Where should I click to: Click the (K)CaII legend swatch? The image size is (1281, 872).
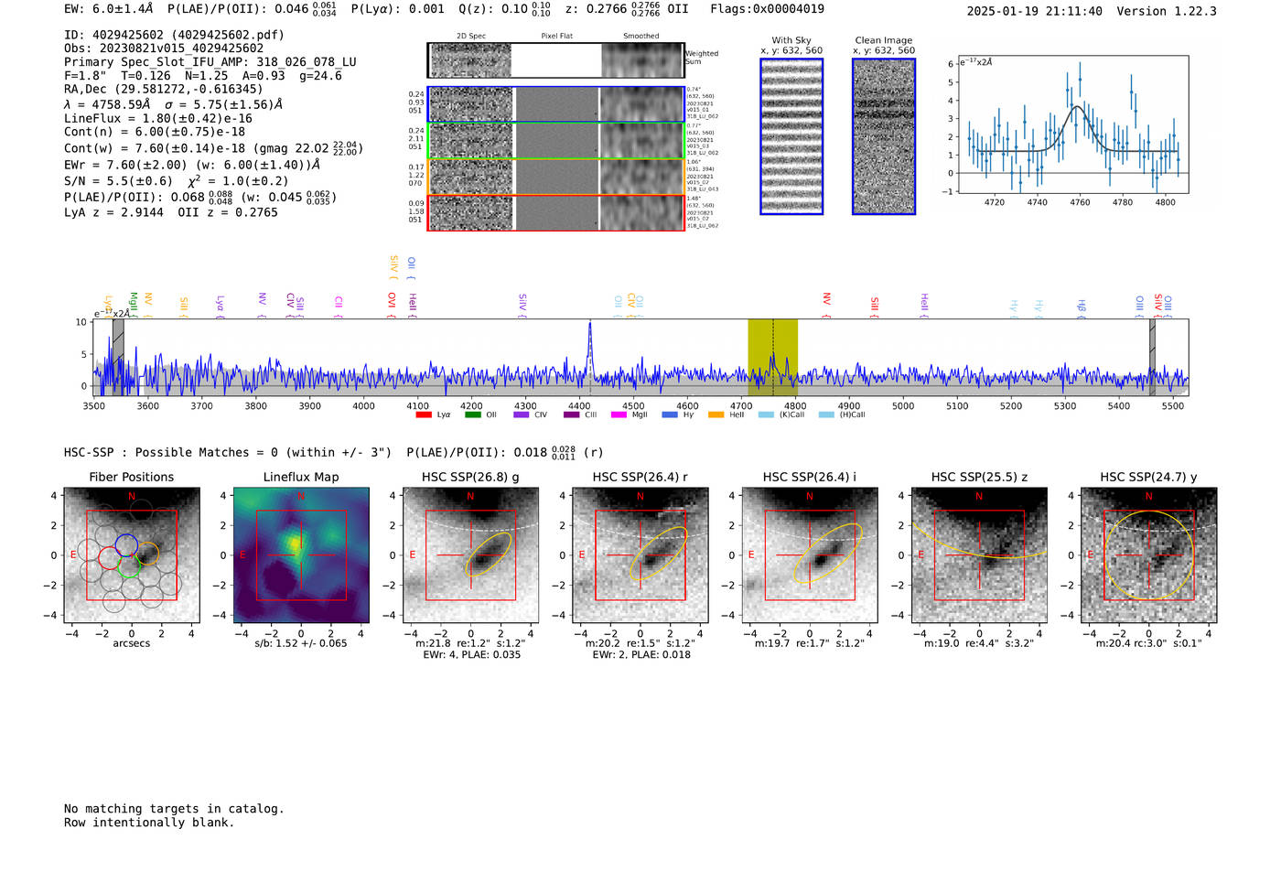(766, 415)
